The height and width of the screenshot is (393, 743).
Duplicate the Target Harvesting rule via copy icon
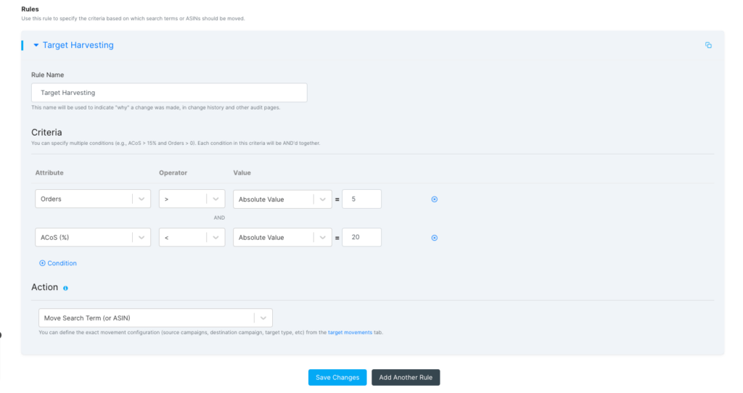708,45
